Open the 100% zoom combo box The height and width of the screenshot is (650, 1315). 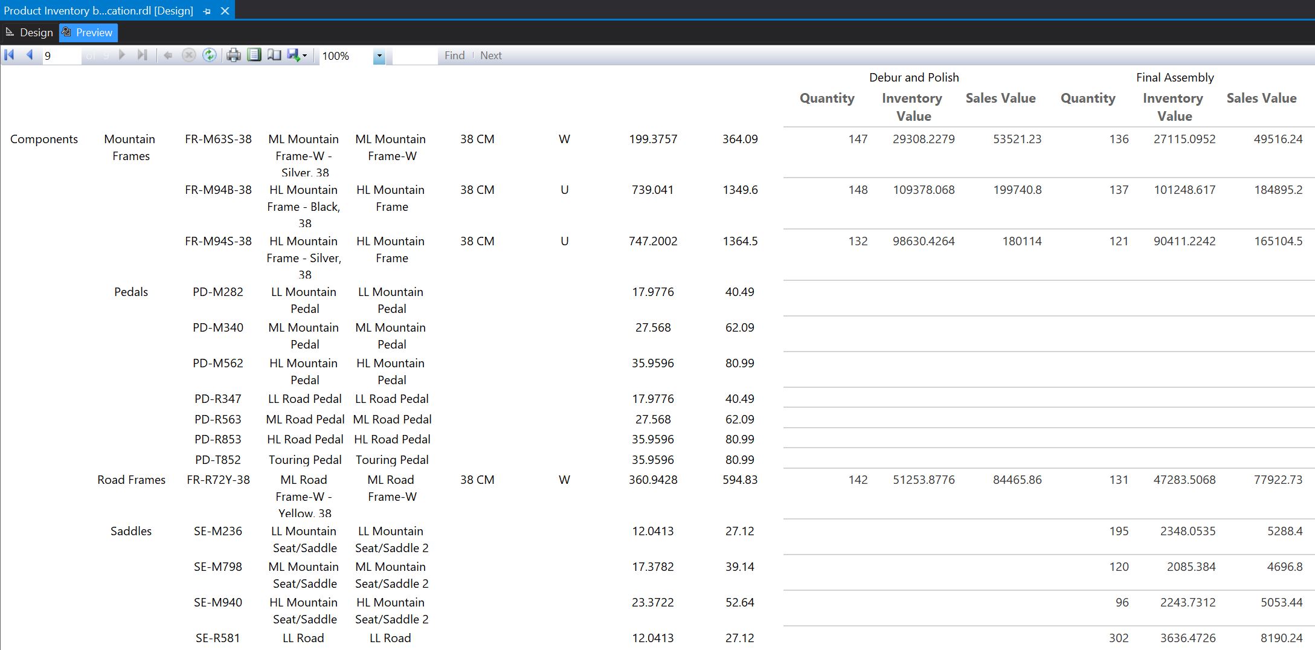click(x=344, y=56)
